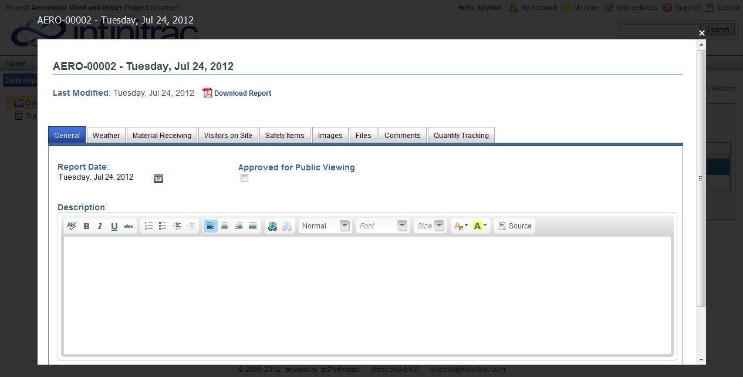The image size is (743, 377).
Task: Open the Report Date calendar picker
Action: (x=158, y=179)
